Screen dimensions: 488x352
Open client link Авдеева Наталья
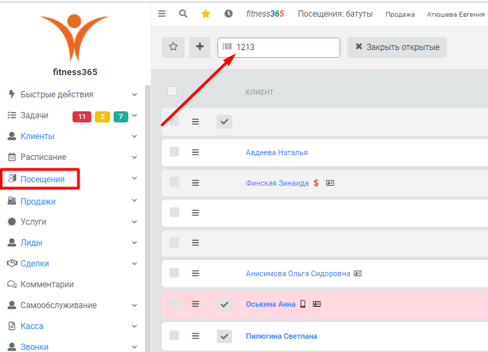[277, 152]
